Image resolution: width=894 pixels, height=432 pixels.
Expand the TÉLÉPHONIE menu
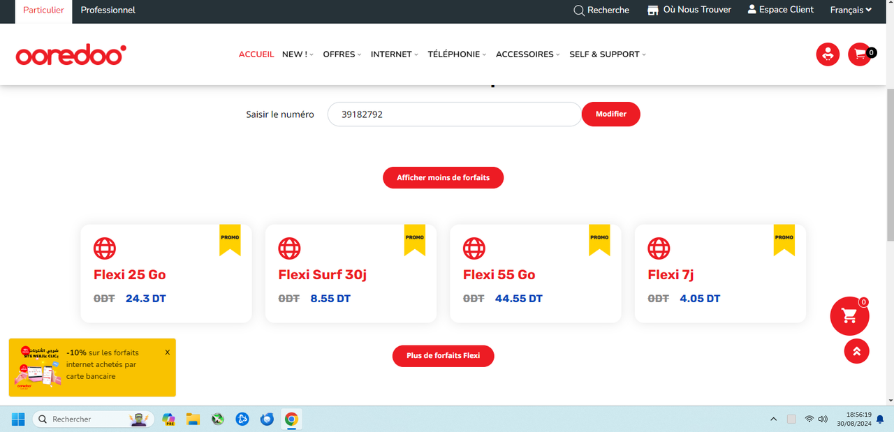457,54
